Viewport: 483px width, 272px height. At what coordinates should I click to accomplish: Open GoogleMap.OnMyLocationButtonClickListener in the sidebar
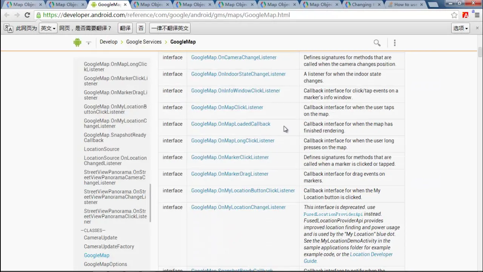(115, 109)
